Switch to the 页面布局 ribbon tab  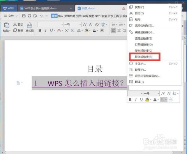tap(70, 16)
